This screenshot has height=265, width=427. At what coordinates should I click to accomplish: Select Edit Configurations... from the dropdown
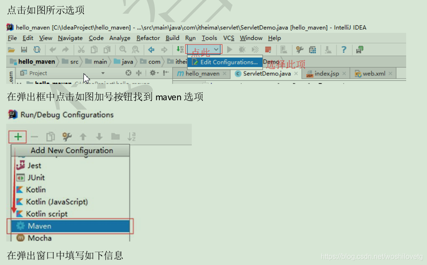(225, 62)
